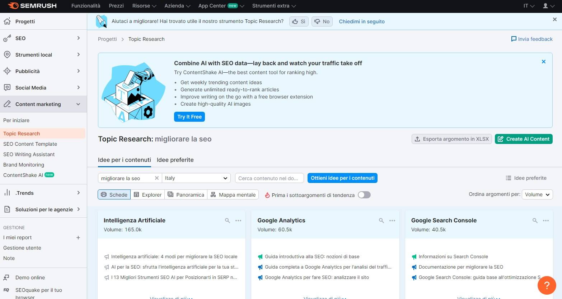Switch to the Idee preferite tab
Viewport: 562px width, 299px height.
(175, 160)
